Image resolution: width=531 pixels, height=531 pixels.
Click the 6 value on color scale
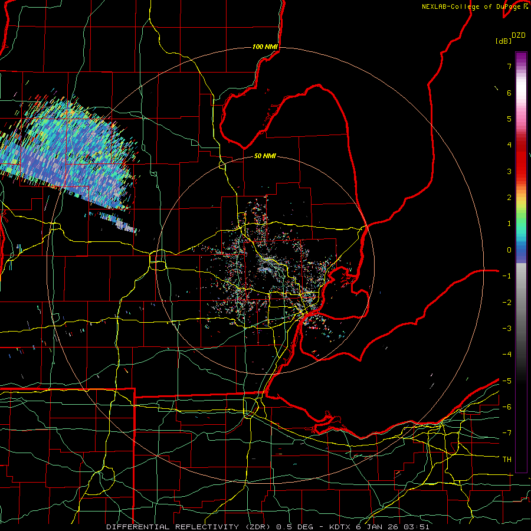click(x=509, y=93)
